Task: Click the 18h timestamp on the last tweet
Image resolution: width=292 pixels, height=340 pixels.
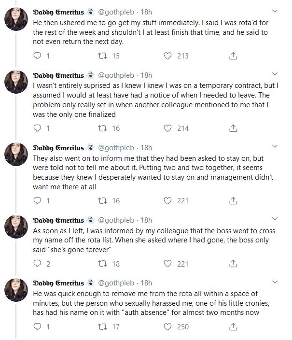Action: (x=146, y=283)
